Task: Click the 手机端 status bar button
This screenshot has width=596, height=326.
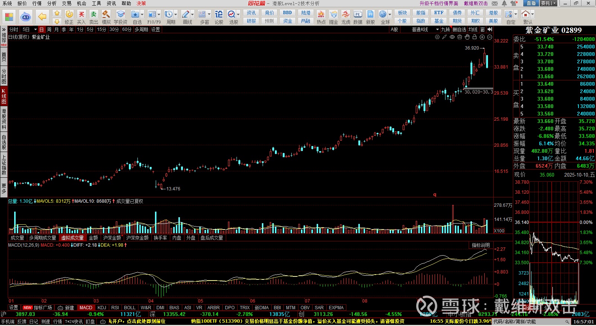Action: (8, 322)
